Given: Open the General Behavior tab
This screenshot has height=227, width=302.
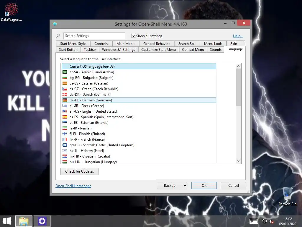Looking at the screenshot, I should [x=156, y=44].
